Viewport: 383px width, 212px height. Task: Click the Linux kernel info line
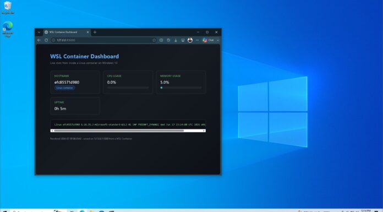point(130,124)
